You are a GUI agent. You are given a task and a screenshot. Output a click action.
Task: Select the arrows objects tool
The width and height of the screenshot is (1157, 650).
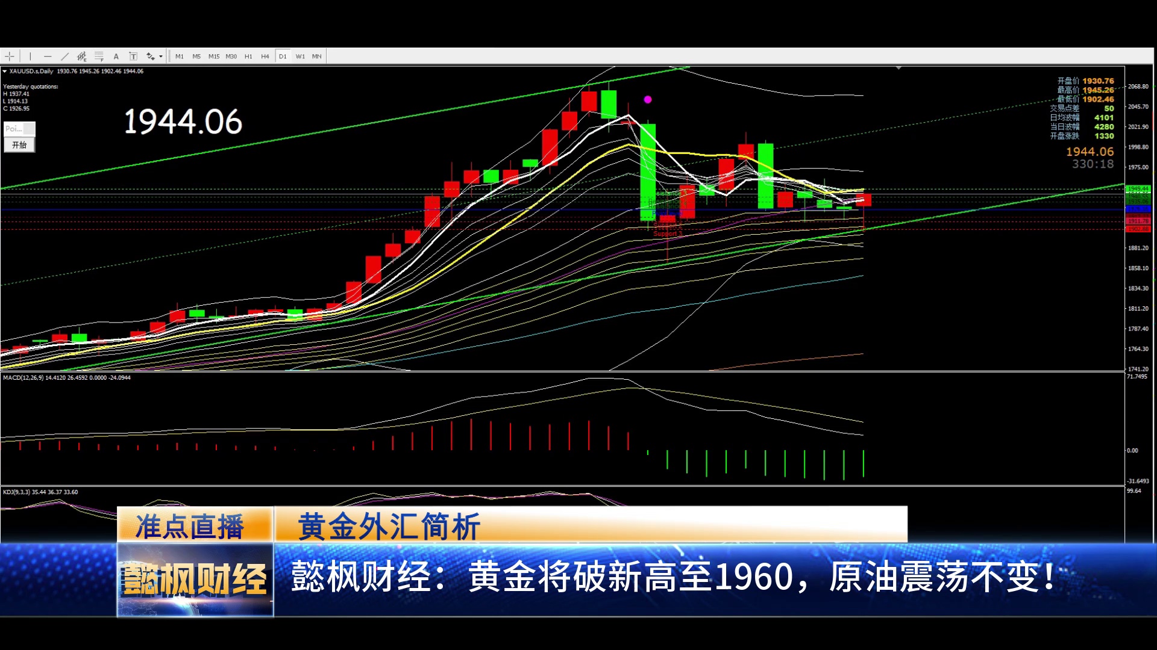point(151,57)
